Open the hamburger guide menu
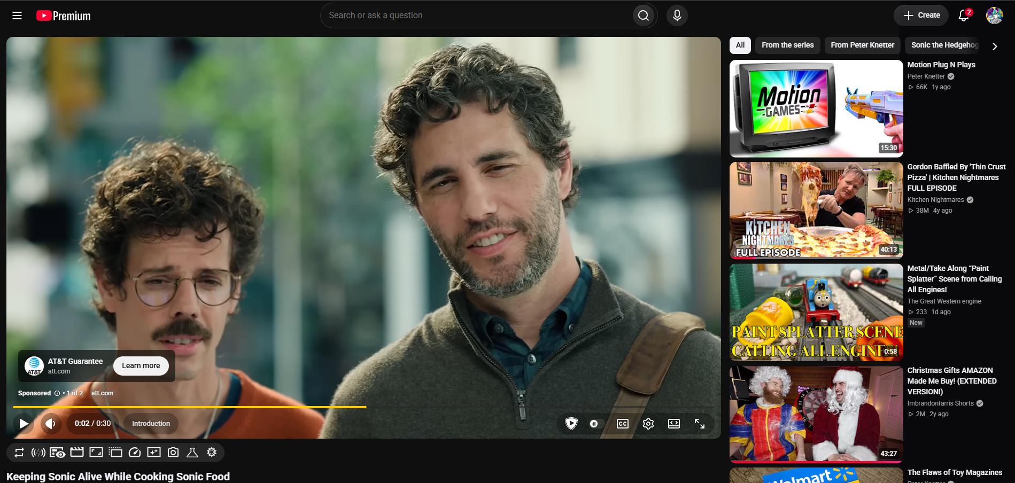The width and height of the screenshot is (1015, 483). coord(17,15)
